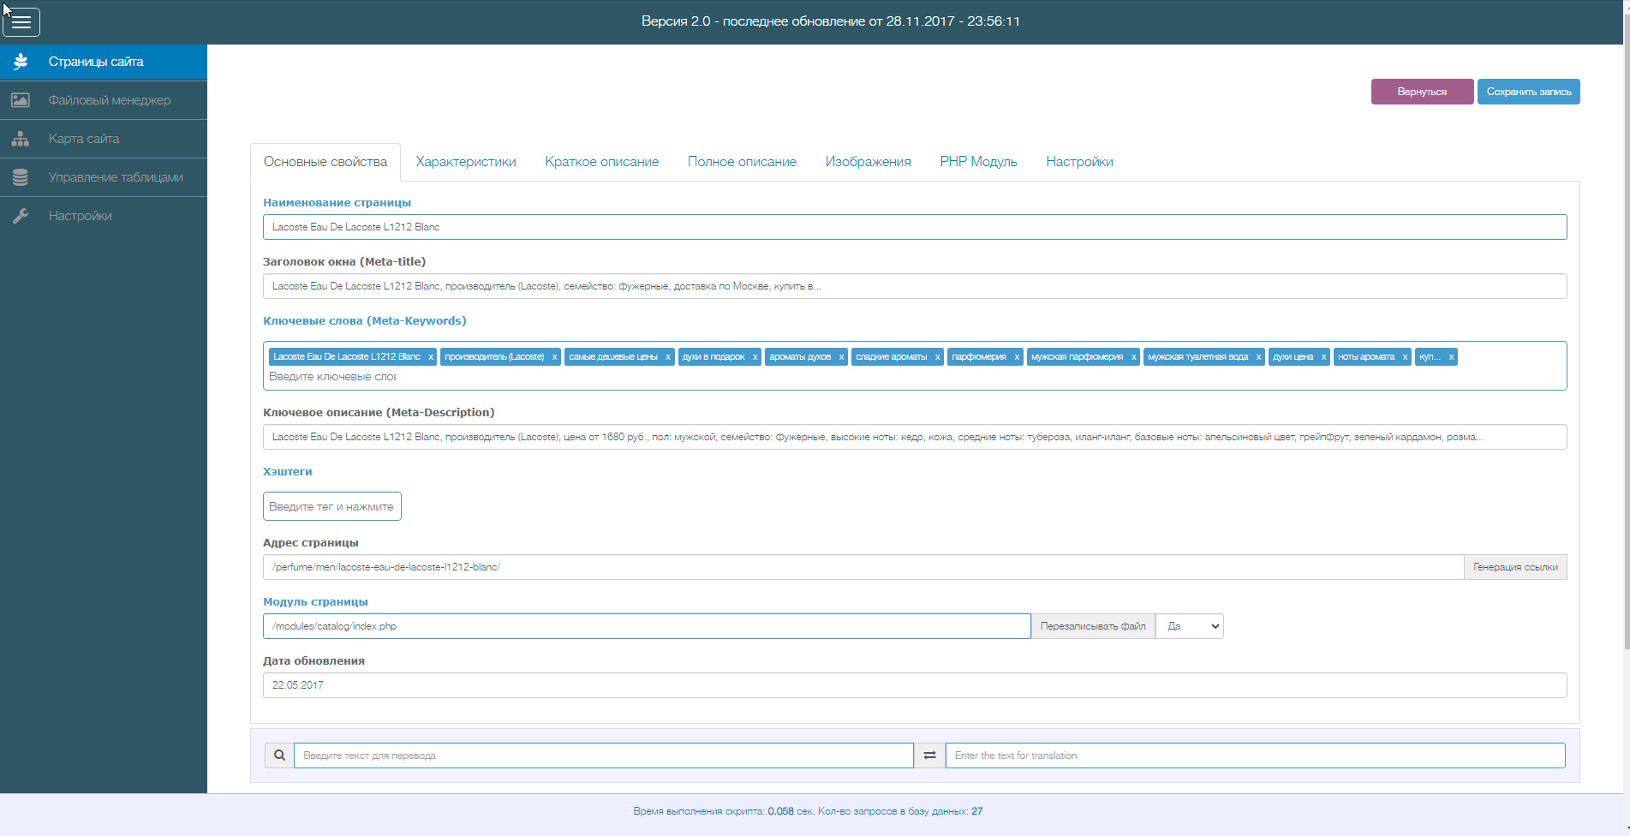Switch to the Настройки tab in editor
The width and height of the screenshot is (1630, 836).
coord(1079,162)
